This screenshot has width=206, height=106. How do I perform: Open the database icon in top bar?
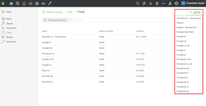pos(37,3)
